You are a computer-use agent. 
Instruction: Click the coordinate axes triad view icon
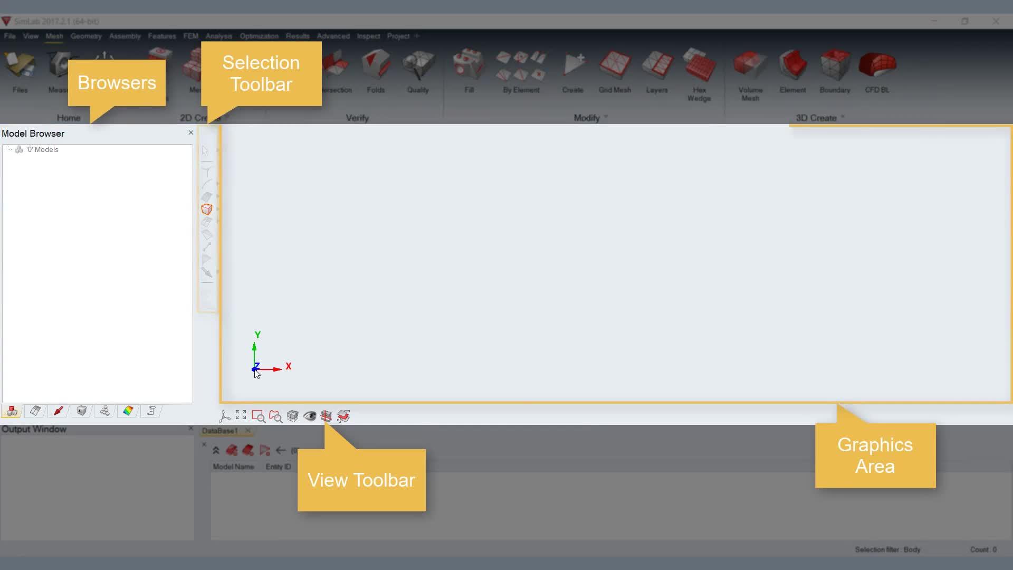click(225, 416)
